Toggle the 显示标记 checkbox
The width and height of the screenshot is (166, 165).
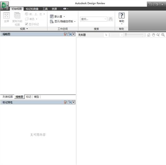click(26, 24)
